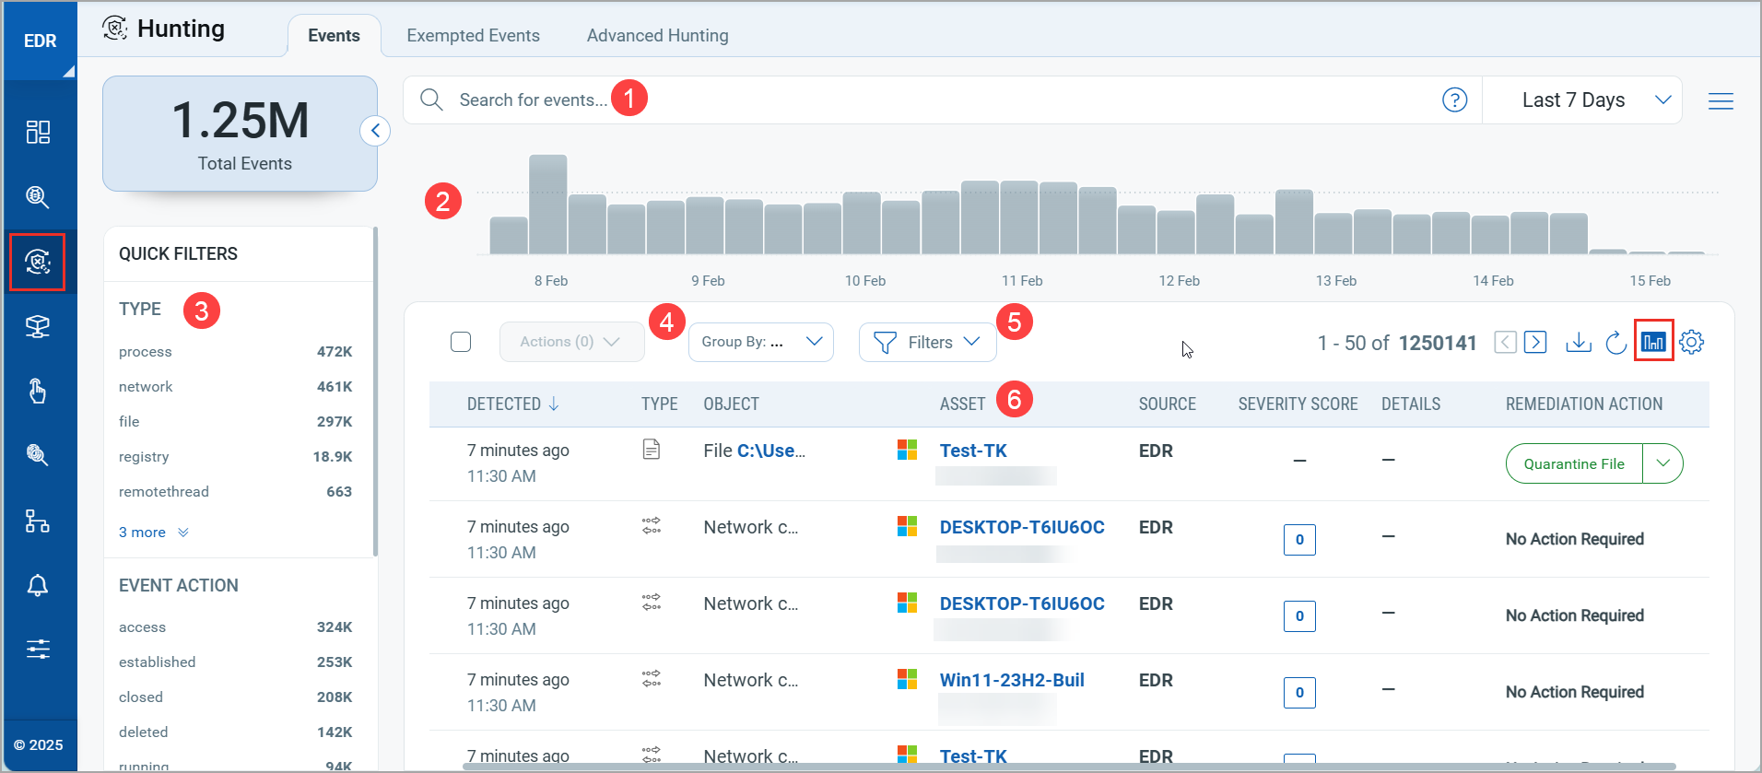Open the Hunting icon in the sidebar
This screenshot has height=773, width=1762.
pyautogui.click(x=38, y=262)
